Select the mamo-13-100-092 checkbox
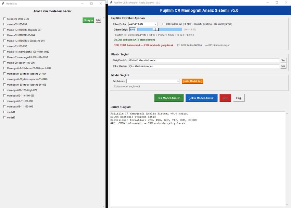This screenshot has height=208, width=291. coord(4,46)
